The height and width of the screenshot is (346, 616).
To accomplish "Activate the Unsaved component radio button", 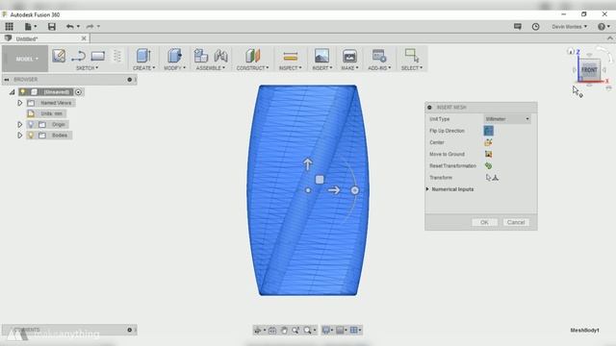I will (79, 92).
